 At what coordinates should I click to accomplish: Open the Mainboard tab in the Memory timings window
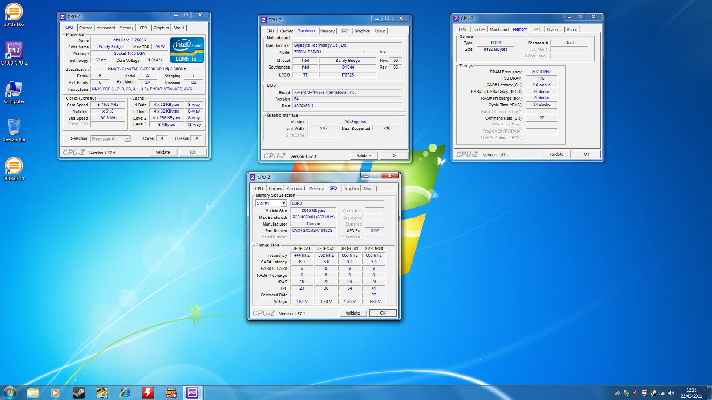pyautogui.click(x=499, y=30)
